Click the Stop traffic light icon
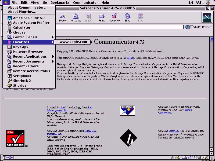The height and width of the screenshot is (161, 215). 140,18
